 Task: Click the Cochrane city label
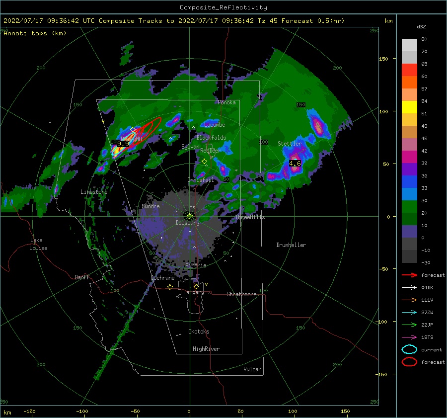pos(162,278)
